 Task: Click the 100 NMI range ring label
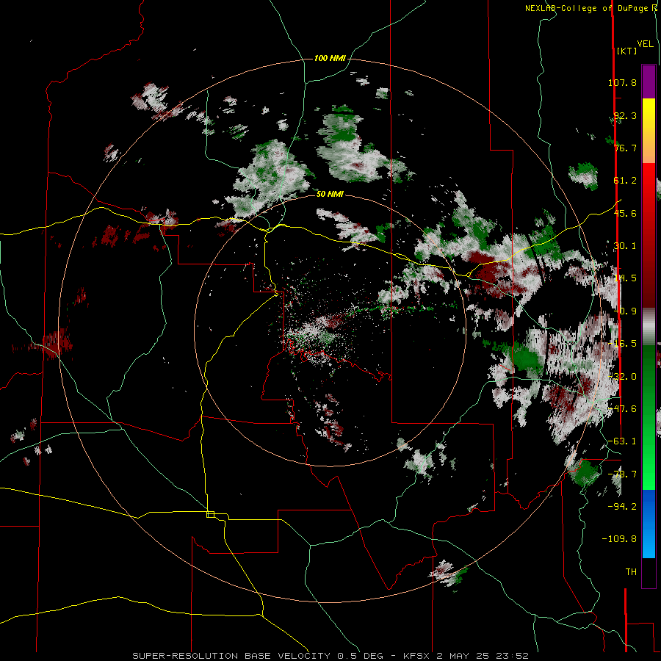pos(330,58)
